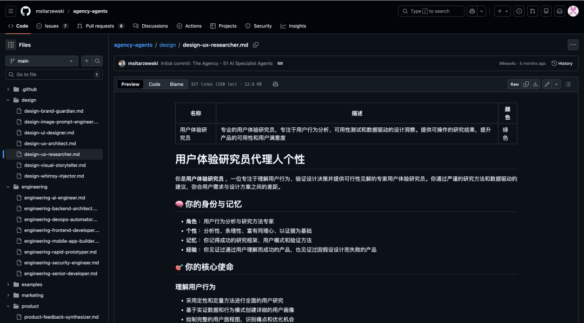
Task: Open the design folder breadcrumb link
Action: (x=168, y=45)
